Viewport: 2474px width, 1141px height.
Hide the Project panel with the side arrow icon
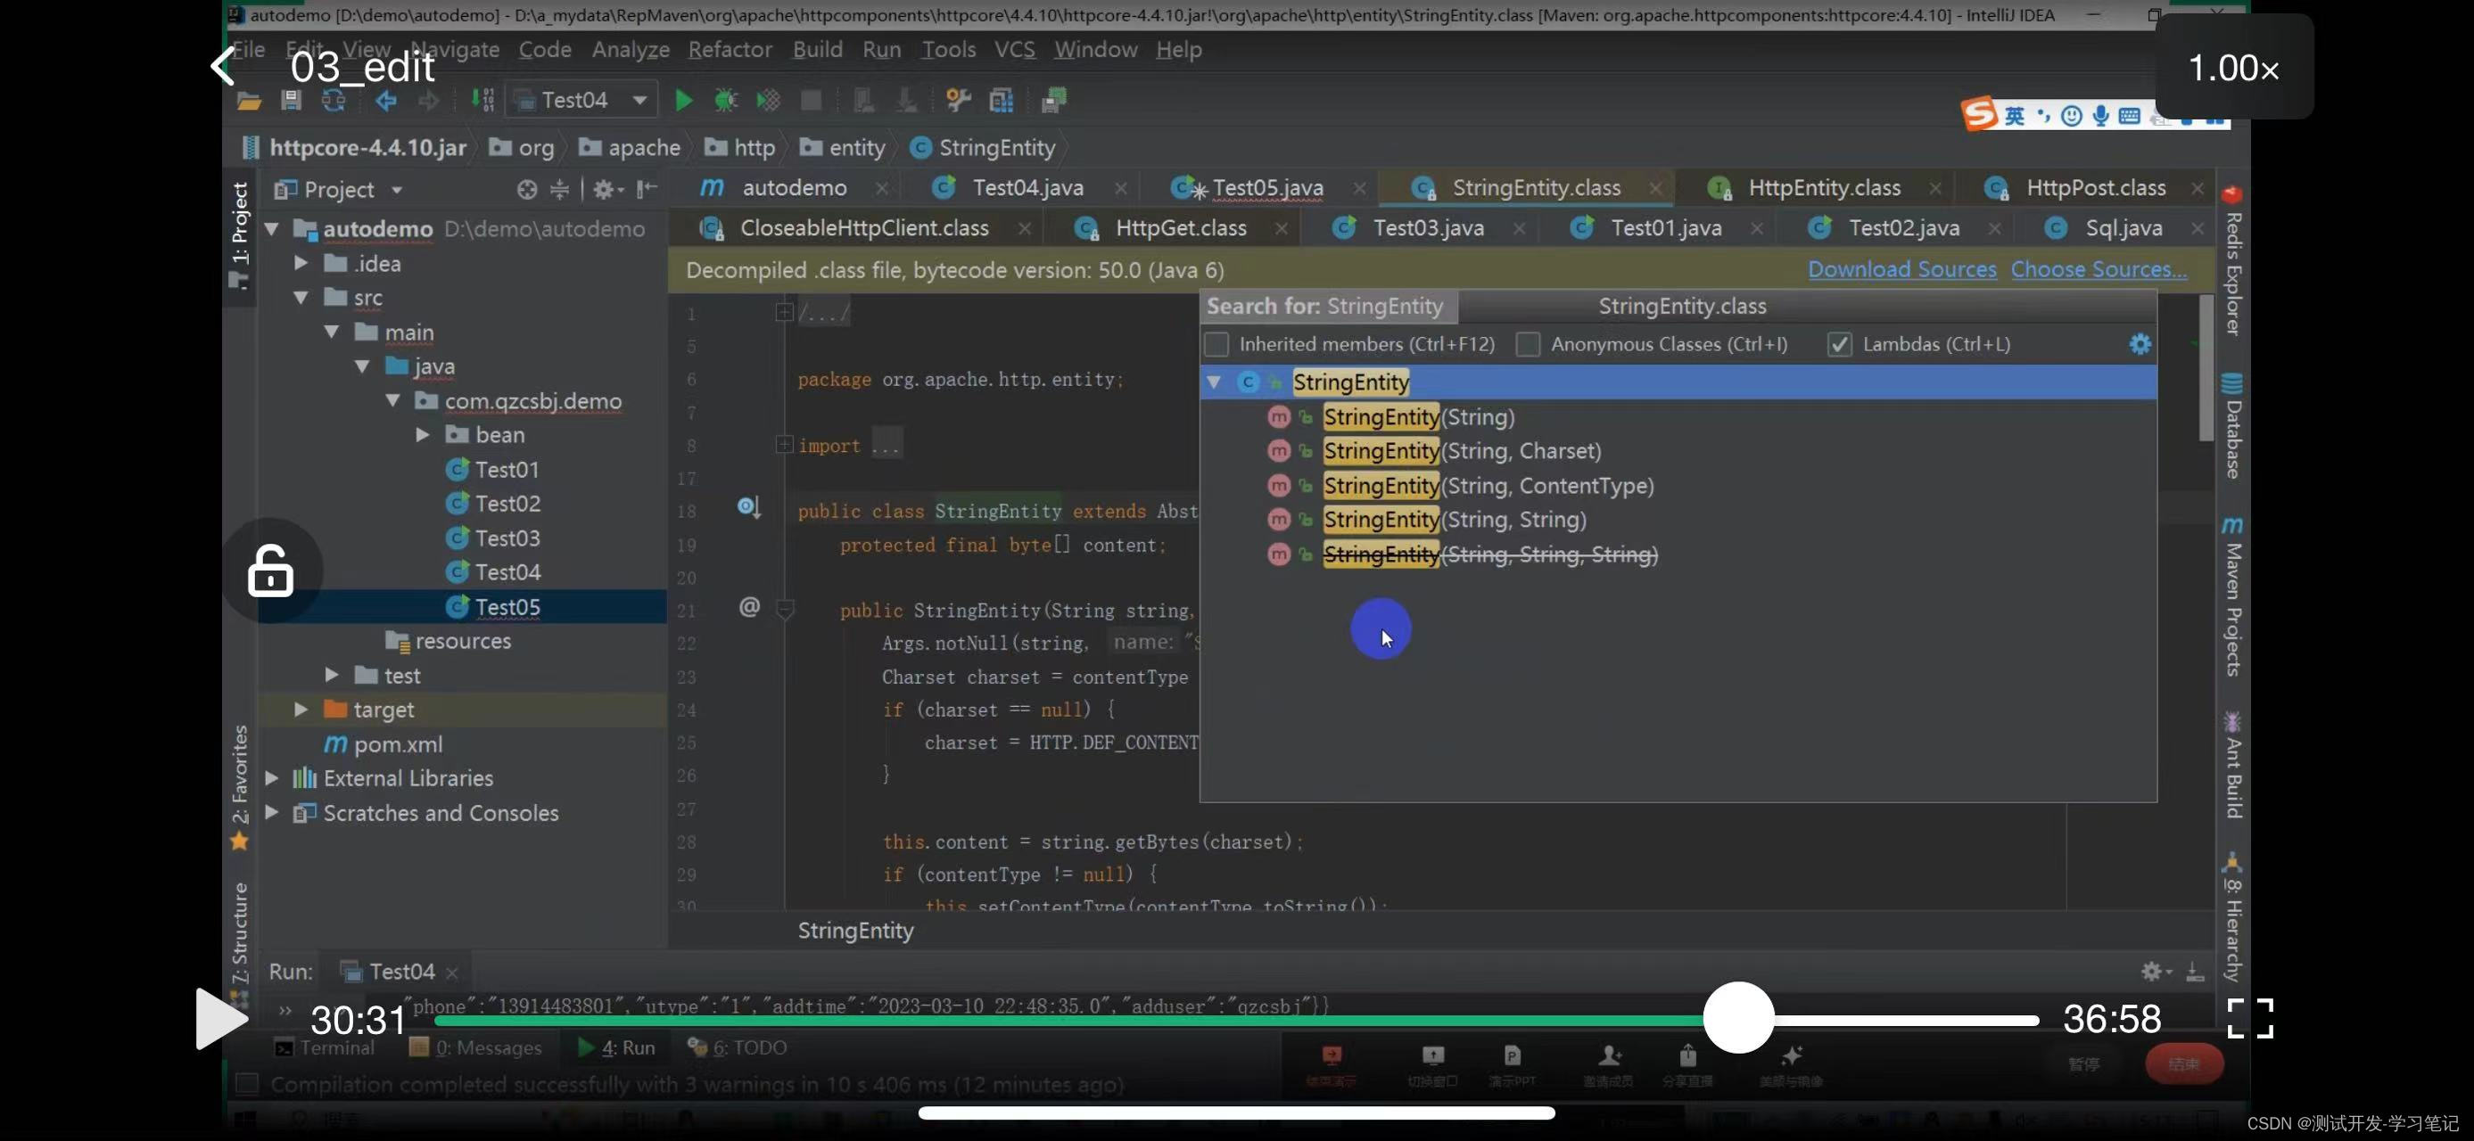(647, 189)
